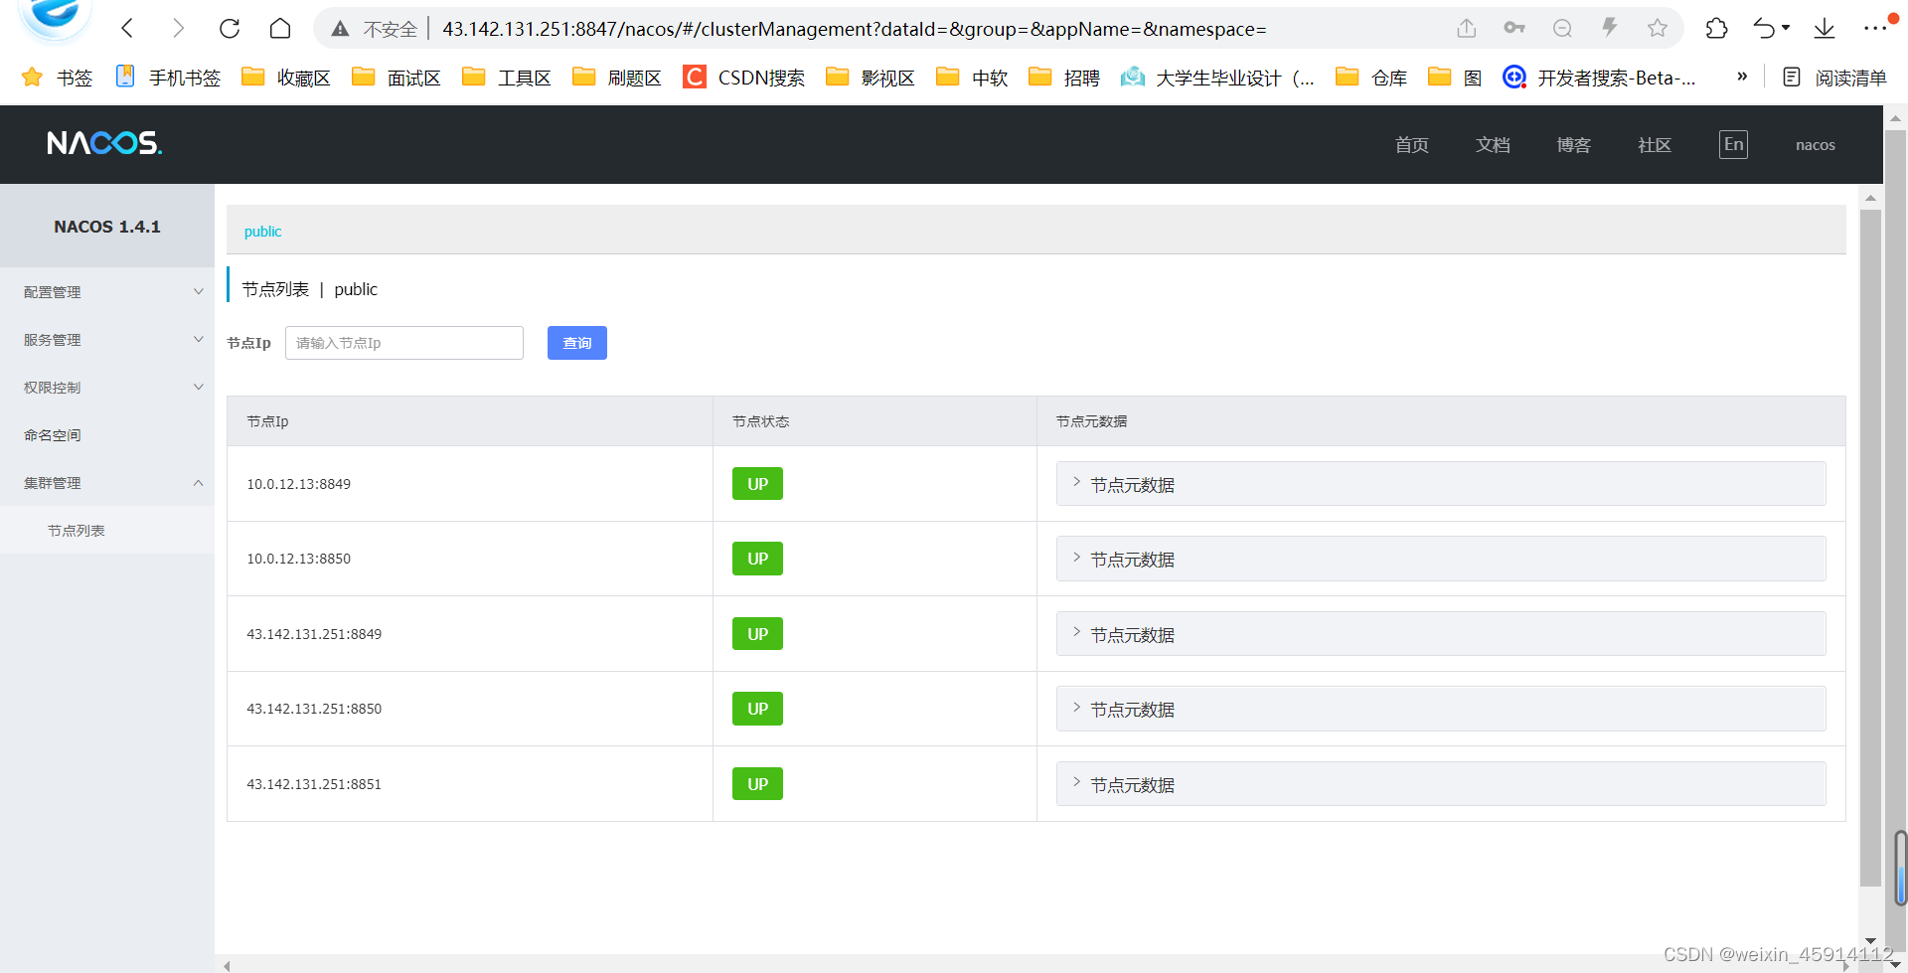Bookmark this page with the star icon
Image resolution: width=1908 pixels, height=973 pixels.
click(x=1658, y=28)
